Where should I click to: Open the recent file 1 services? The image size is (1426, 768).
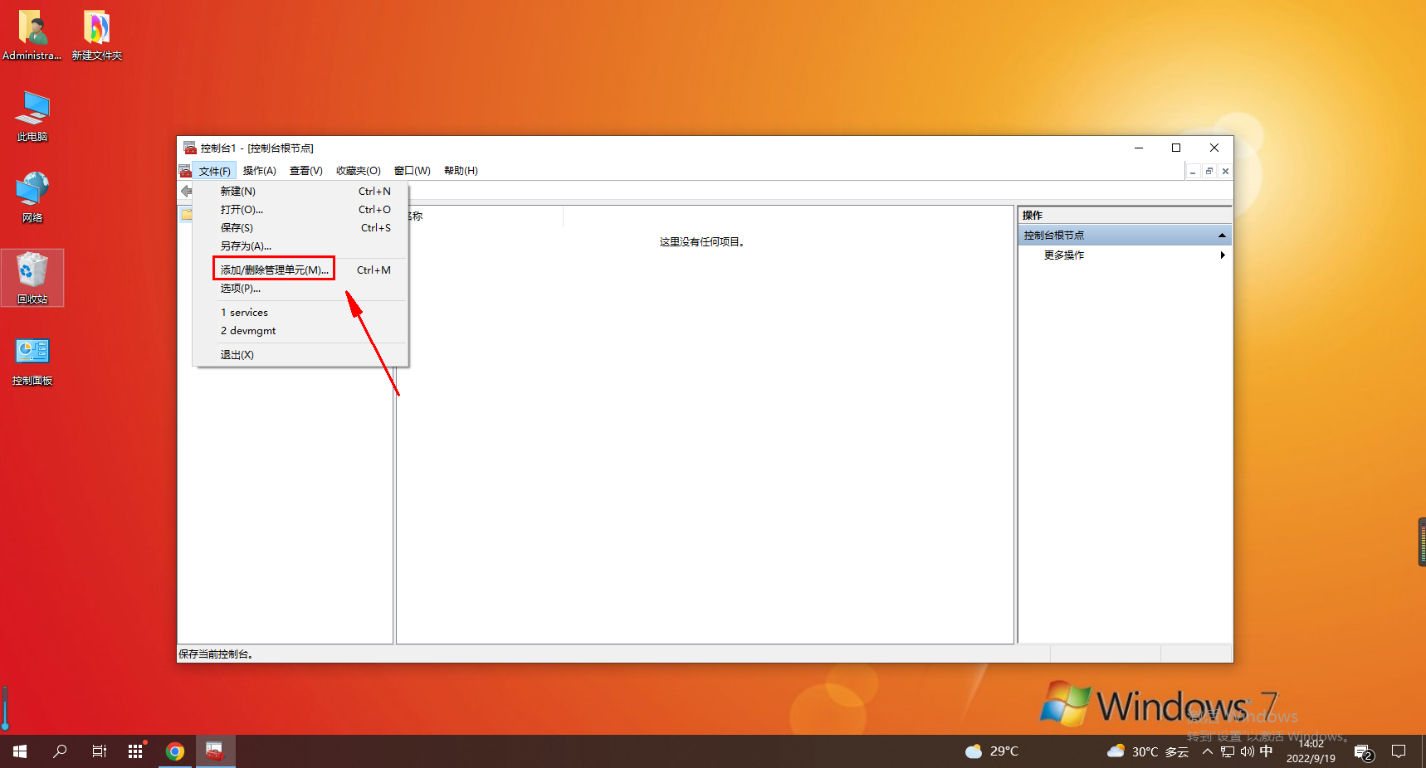(x=300, y=313)
